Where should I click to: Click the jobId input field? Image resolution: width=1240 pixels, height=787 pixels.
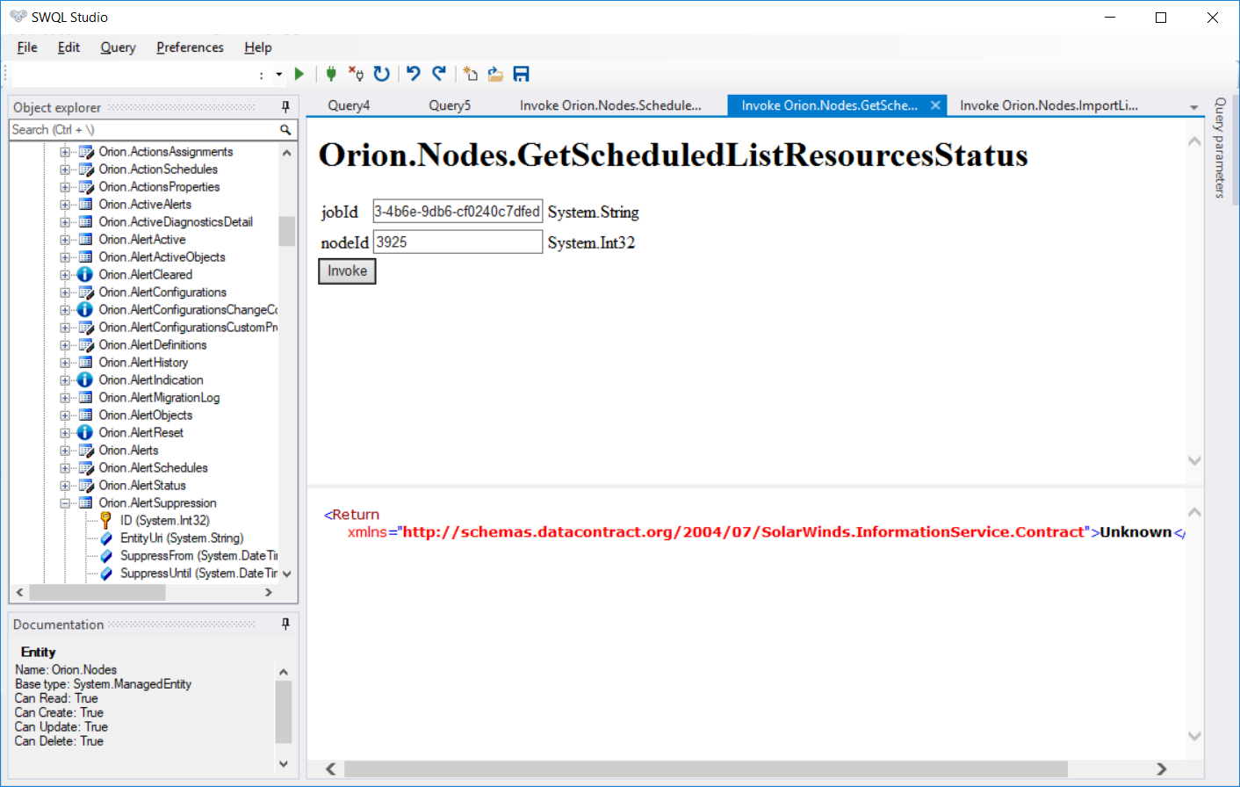458,212
